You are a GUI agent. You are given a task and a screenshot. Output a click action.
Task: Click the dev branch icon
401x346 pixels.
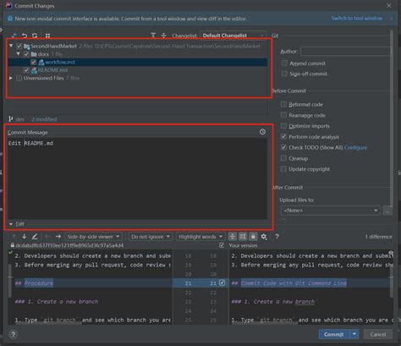click(11, 119)
